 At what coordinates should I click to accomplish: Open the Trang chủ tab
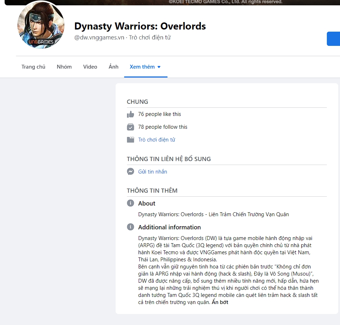[x=33, y=67]
